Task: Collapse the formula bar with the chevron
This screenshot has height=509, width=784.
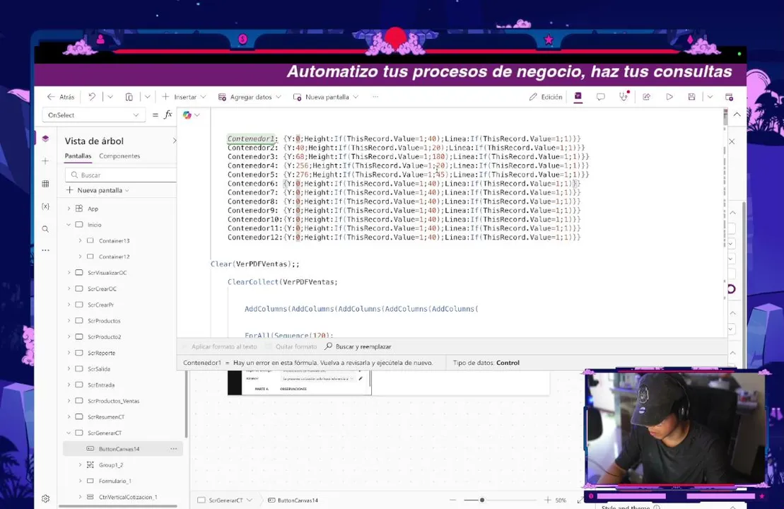Action: click(x=737, y=115)
